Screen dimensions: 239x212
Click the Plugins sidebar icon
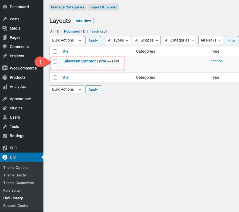tap(5, 108)
